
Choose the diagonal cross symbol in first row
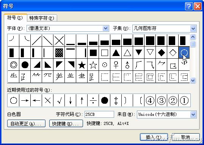(59, 41)
